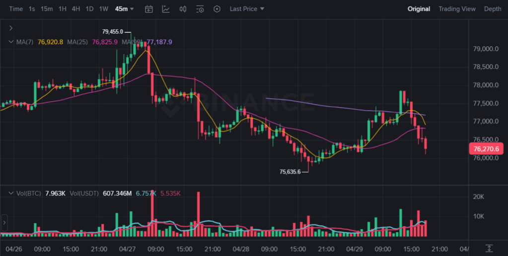Image resolution: width=508 pixels, height=256 pixels.
Task: Click the Time view button
Action: [16, 9]
